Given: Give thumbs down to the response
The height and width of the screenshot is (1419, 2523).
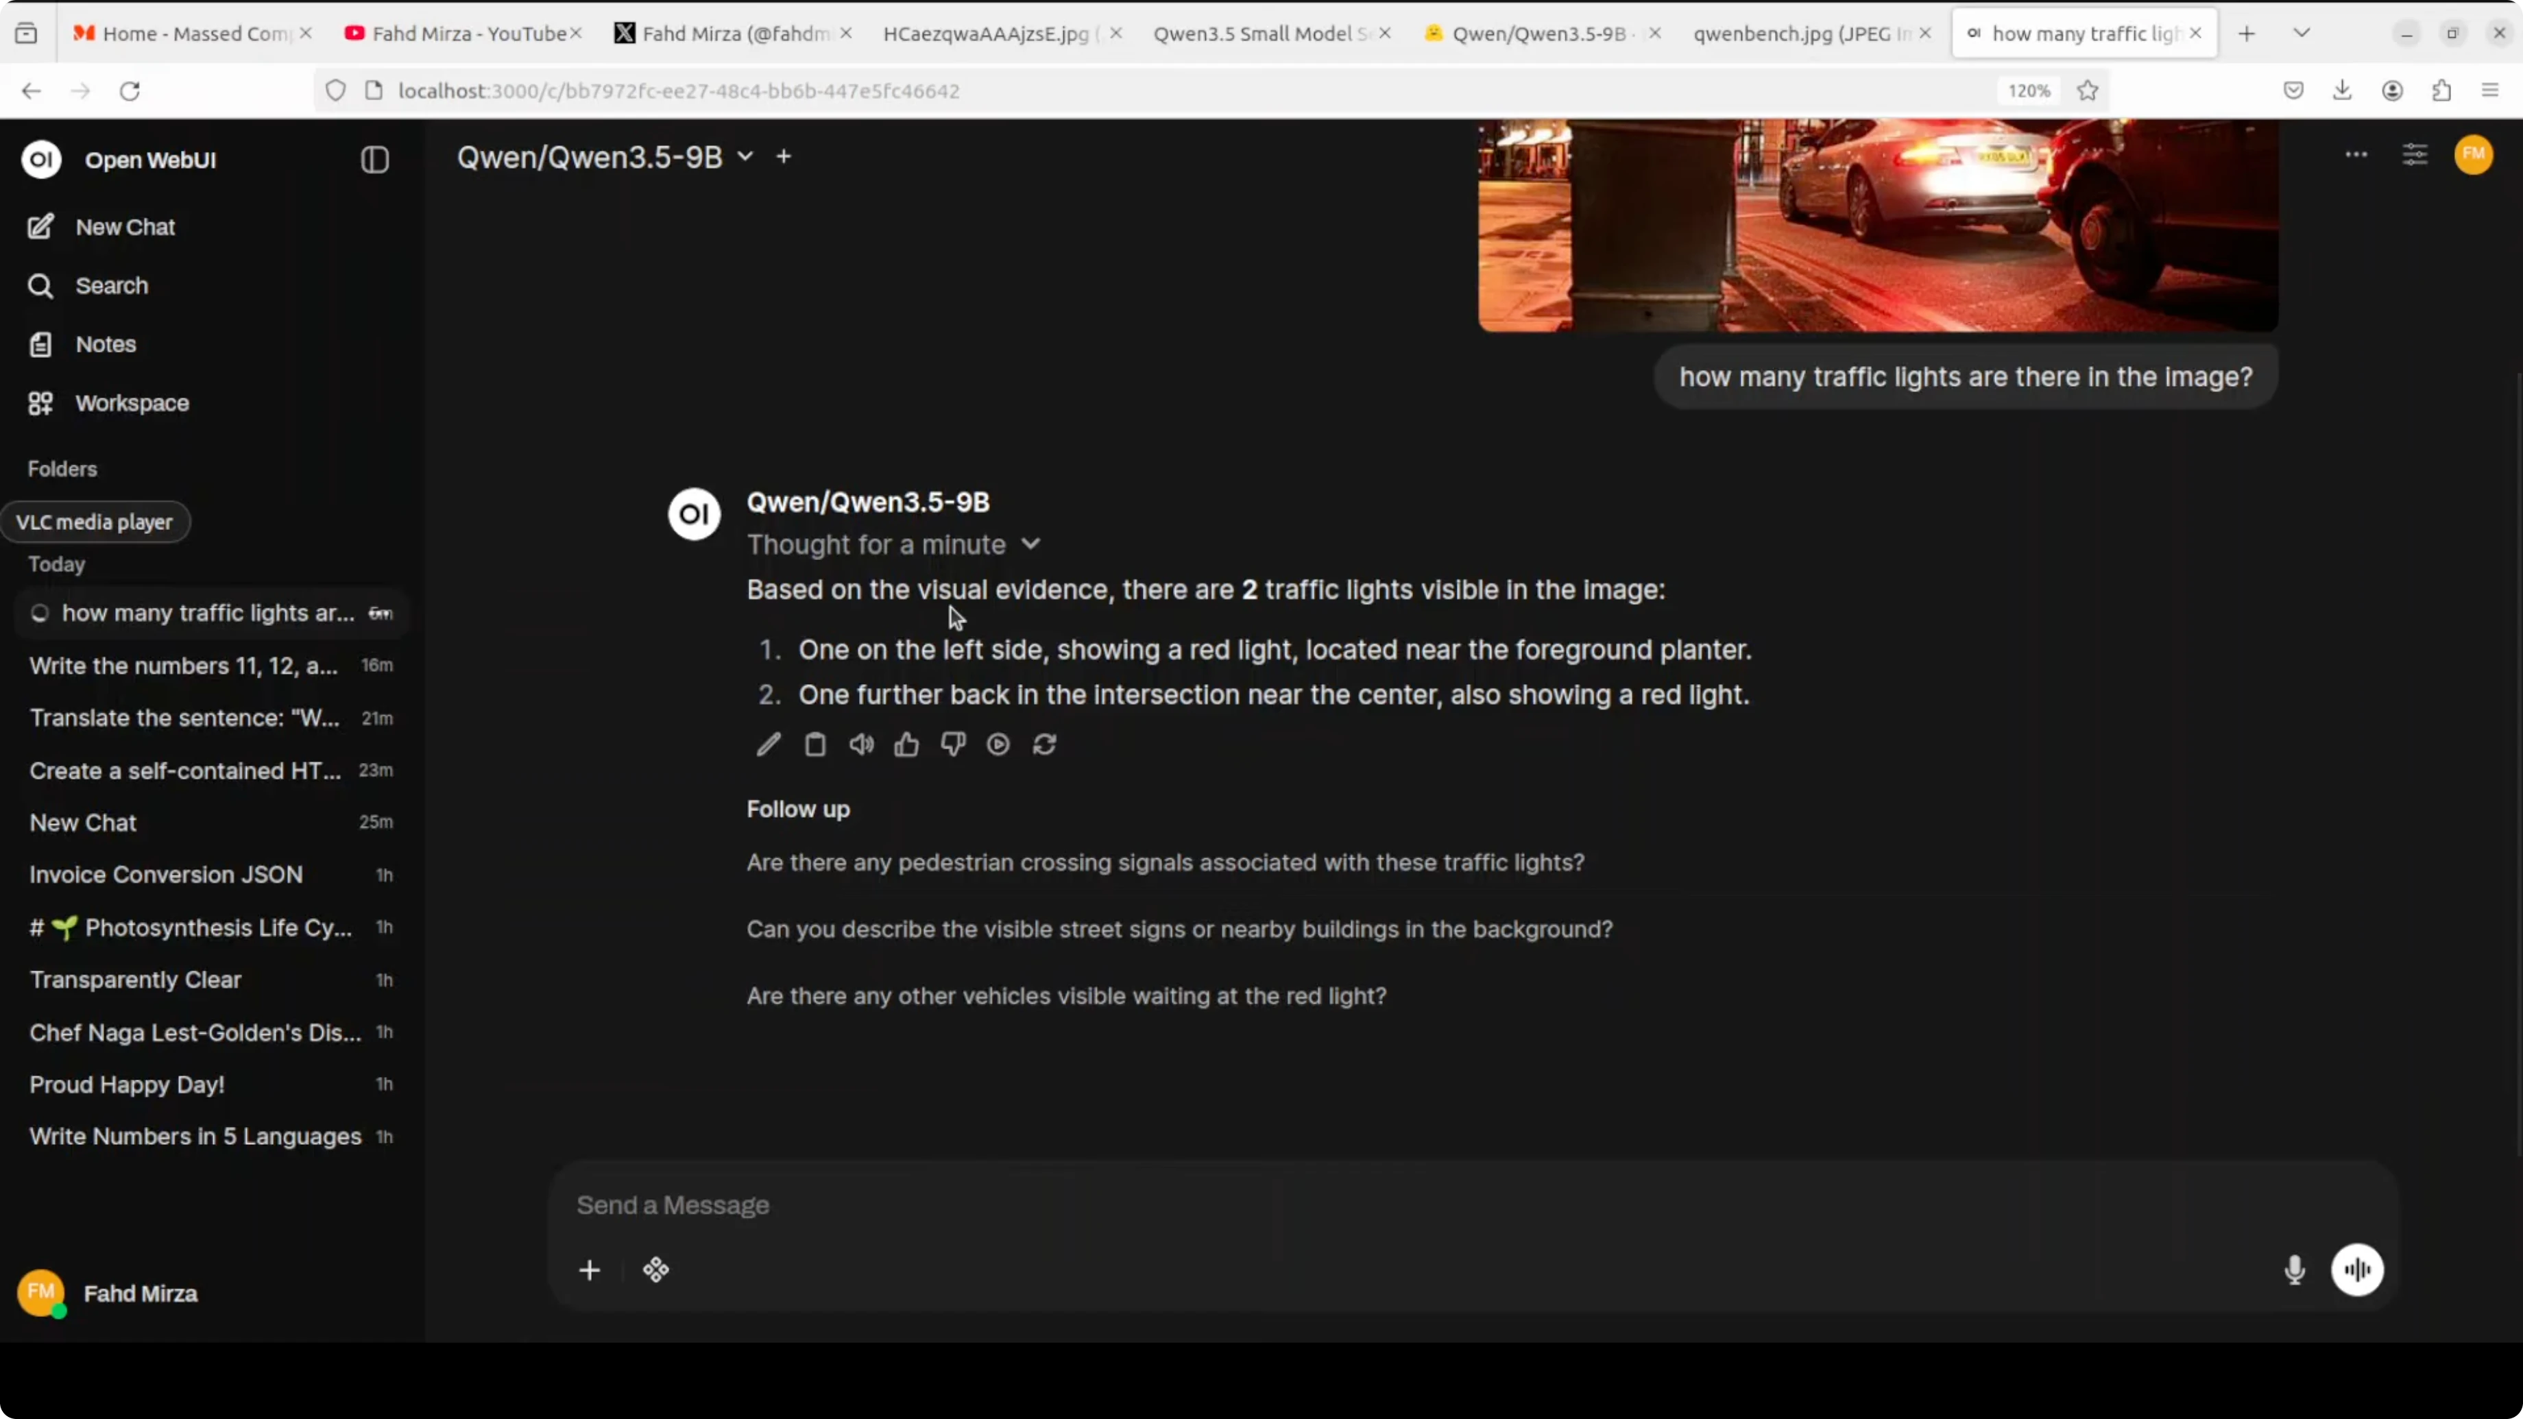Looking at the screenshot, I should (x=953, y=745).
